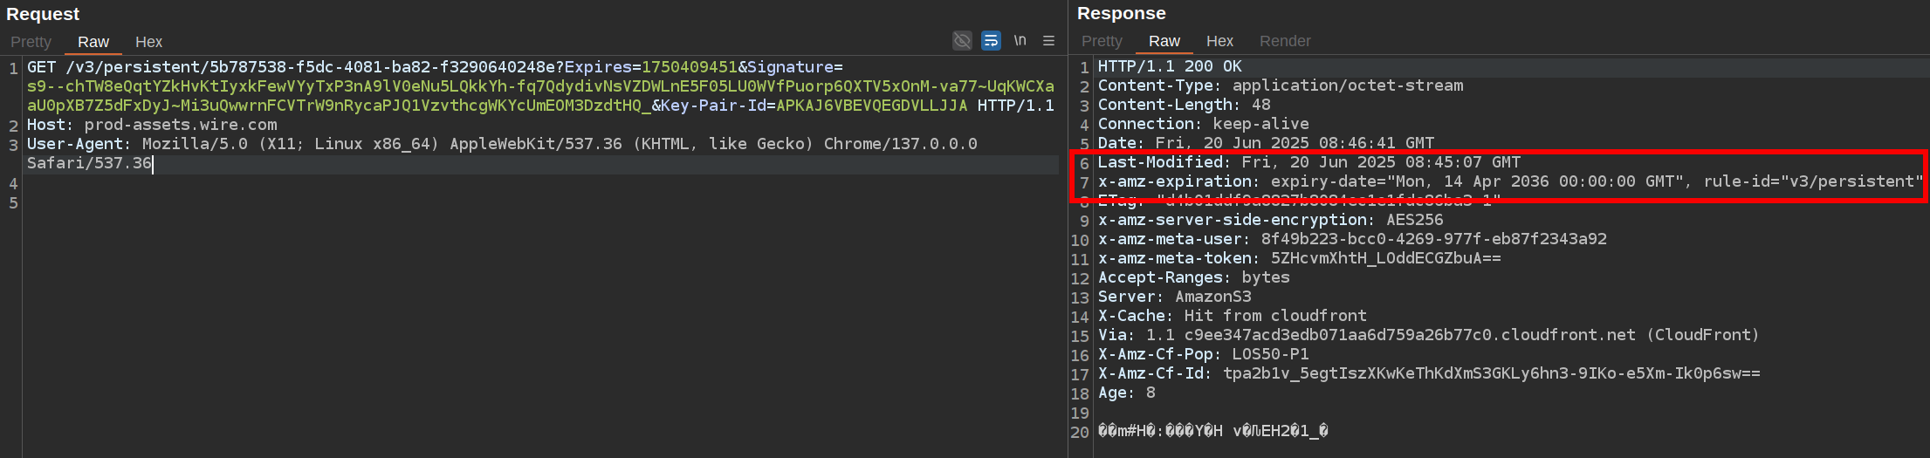
Task: Open the Render tab in Response
Action: coord(1284,41)
